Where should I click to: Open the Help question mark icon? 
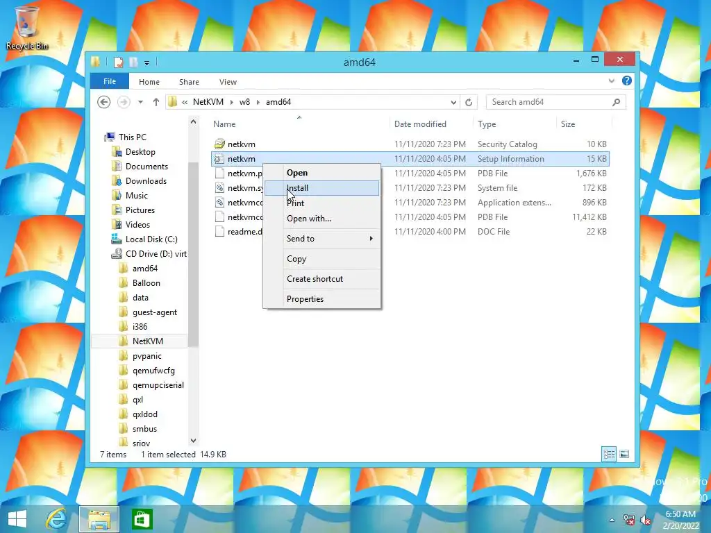627,81
